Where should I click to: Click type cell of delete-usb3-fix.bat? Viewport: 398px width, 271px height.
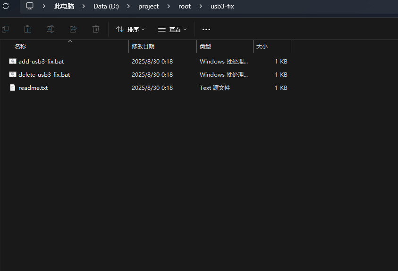(224, 74)
